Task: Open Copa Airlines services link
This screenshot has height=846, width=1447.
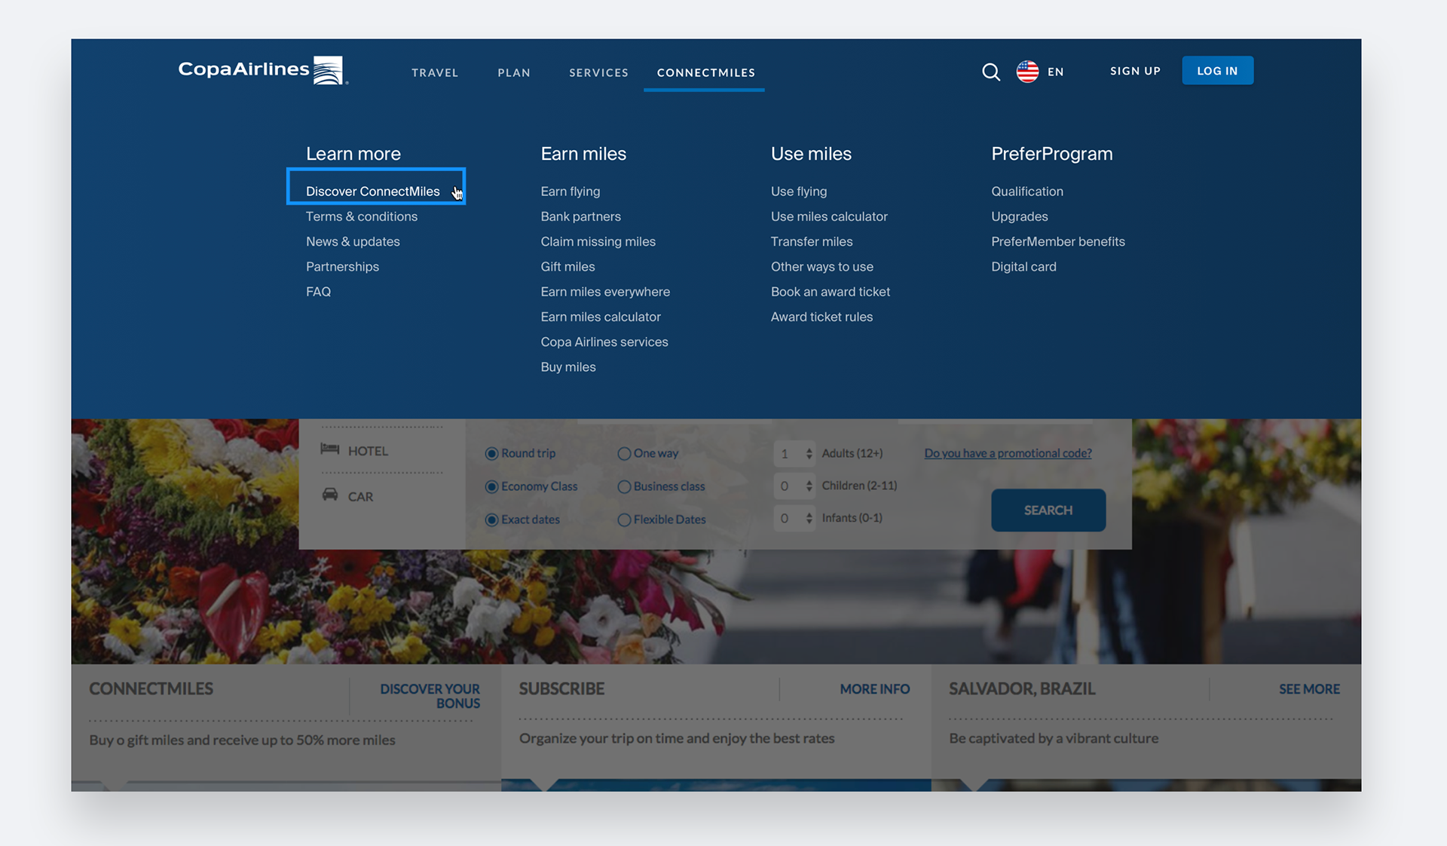Action: click(x=604, y=342)
